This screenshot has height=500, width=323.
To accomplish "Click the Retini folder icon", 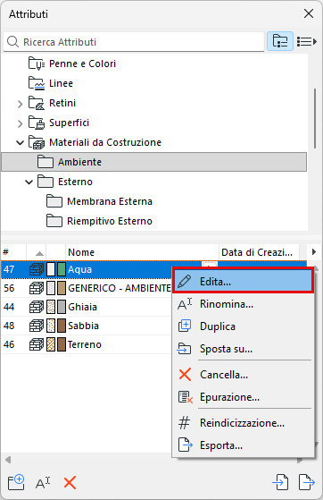I will coord(36,103).
